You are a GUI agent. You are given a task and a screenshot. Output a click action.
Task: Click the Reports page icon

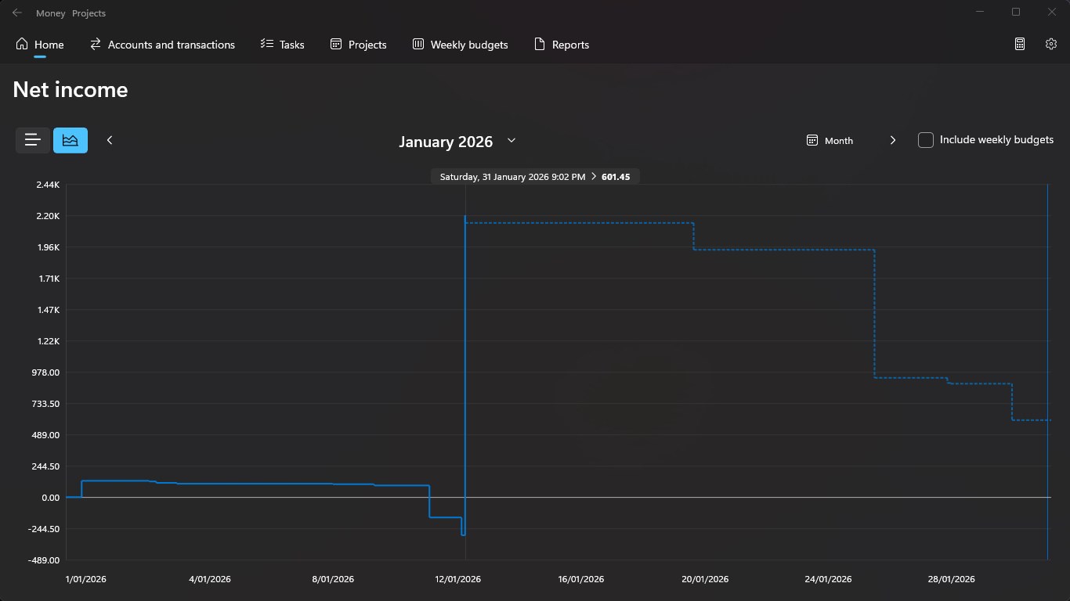pyautogui.click(x=539, y=45)
